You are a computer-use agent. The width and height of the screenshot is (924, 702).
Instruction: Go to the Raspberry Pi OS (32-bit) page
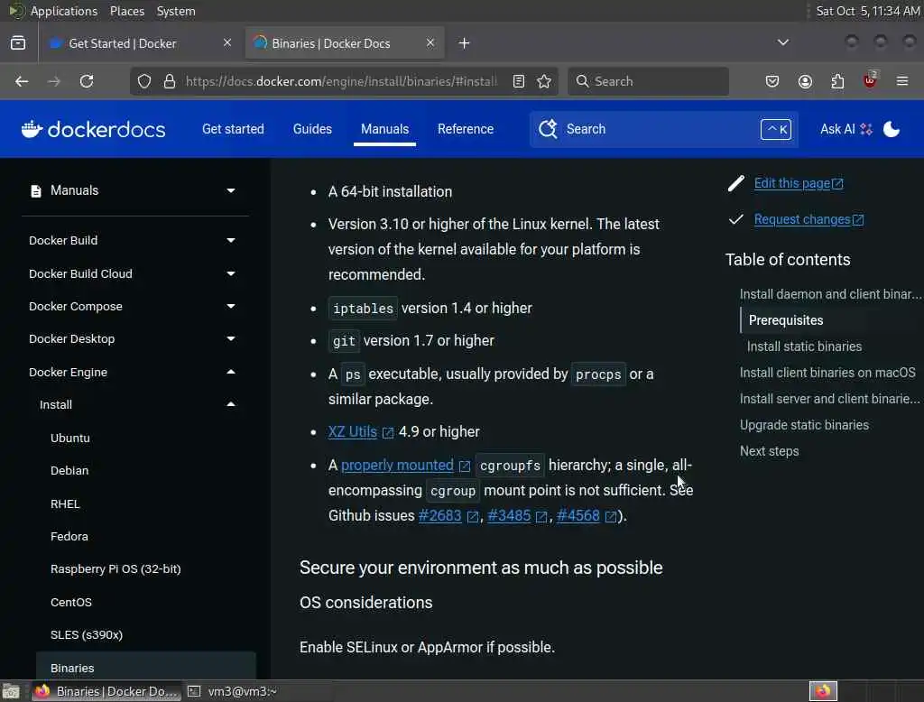[x=115, y=568]
